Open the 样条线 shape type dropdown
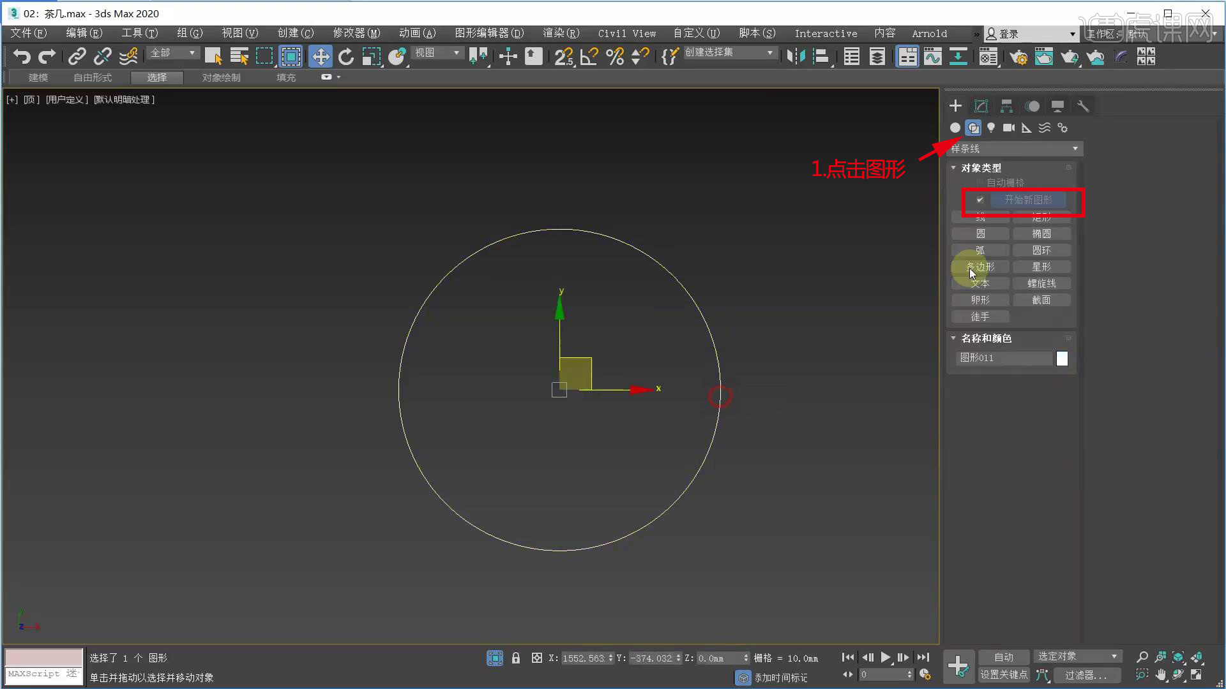 1015,149
